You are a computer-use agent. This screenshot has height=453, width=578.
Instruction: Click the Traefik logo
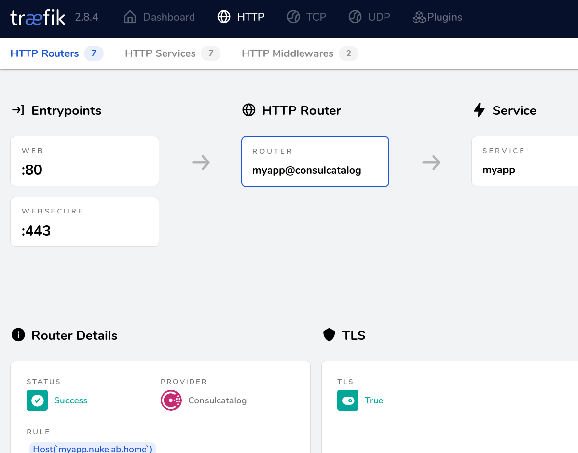37,17
